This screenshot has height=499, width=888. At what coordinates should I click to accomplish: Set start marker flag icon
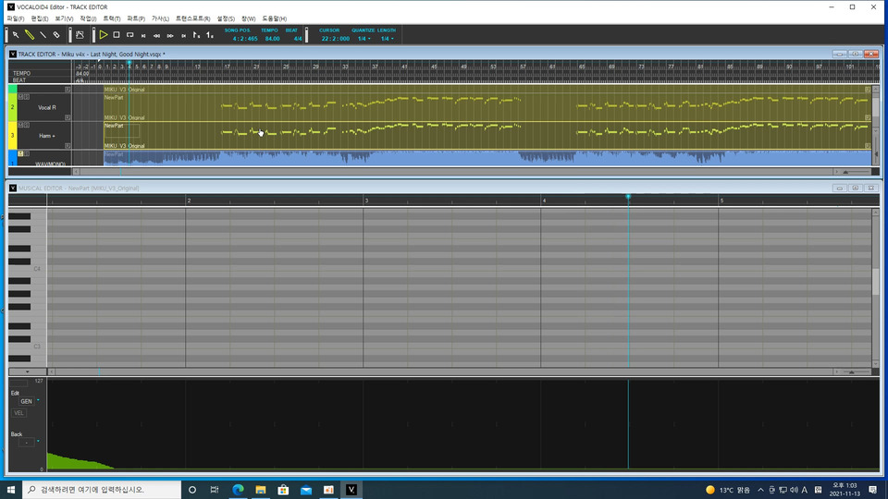click(x=196, y=35)
